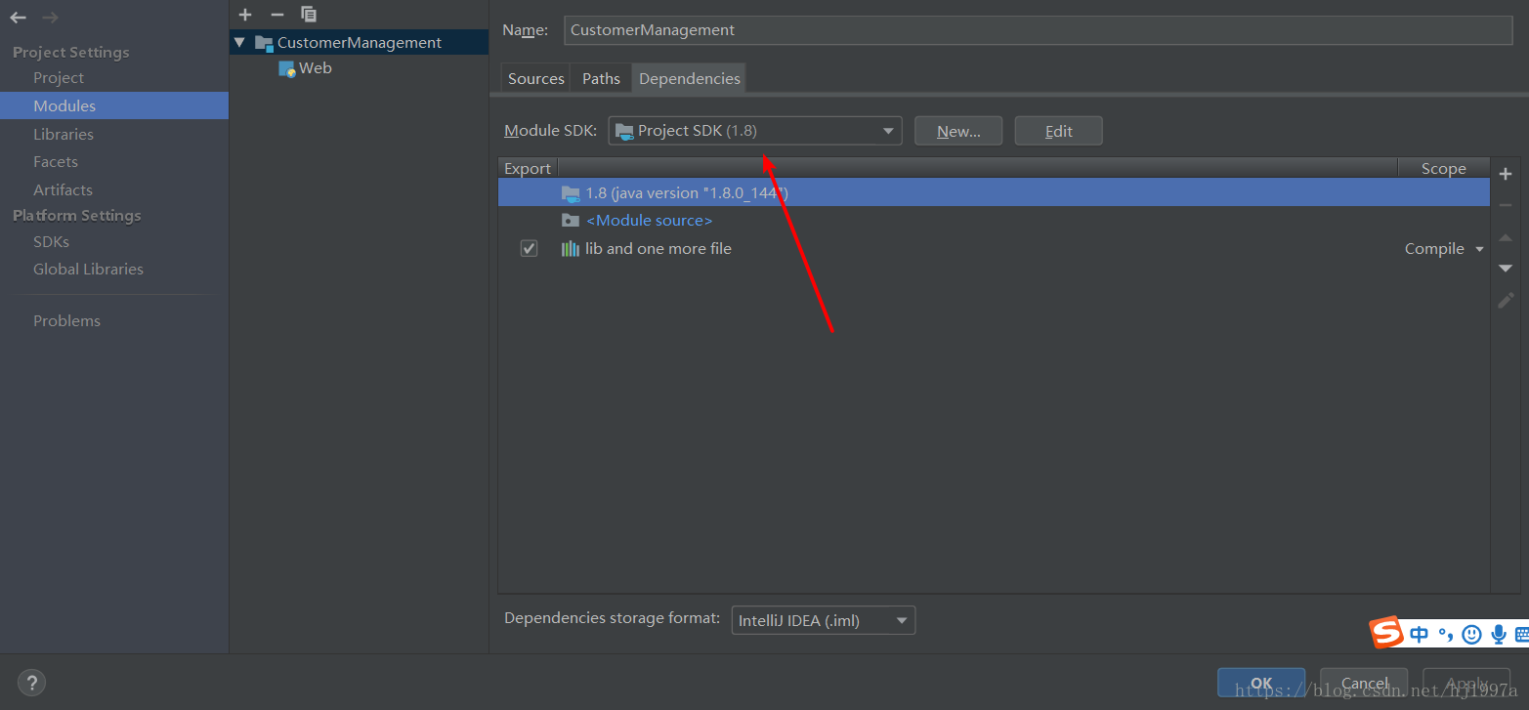Image resolution: width=1529 pixels, height=710 pixels.
Task: Click the library icon of lib entry
Action: (x=571, y=249)
